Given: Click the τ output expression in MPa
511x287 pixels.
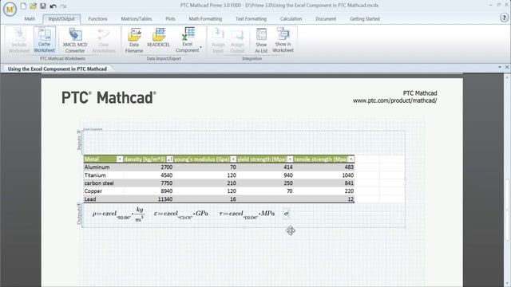Looking at the screenshot, I should (247, 214).
